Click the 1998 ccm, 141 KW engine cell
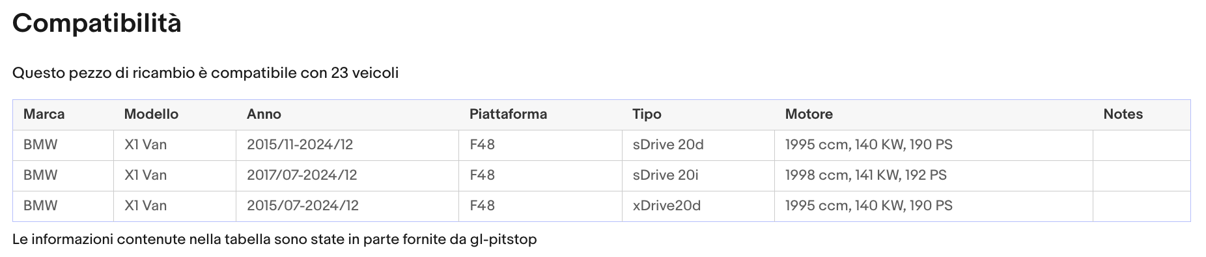The width and height of the screenshot is (1206, 257). pyautogui.click(x=934, y=176)
